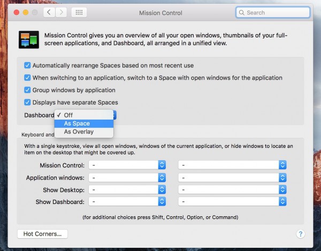
Task: Click the 'Application windows:' label
Action: 55,178
